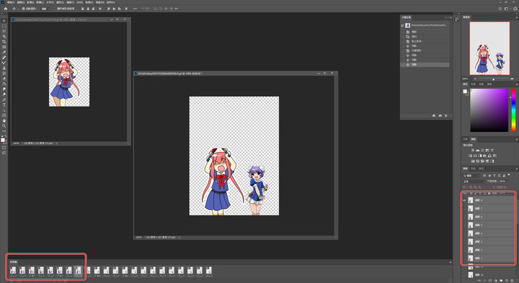
Task: Select the last history state row
Action: 425,65
